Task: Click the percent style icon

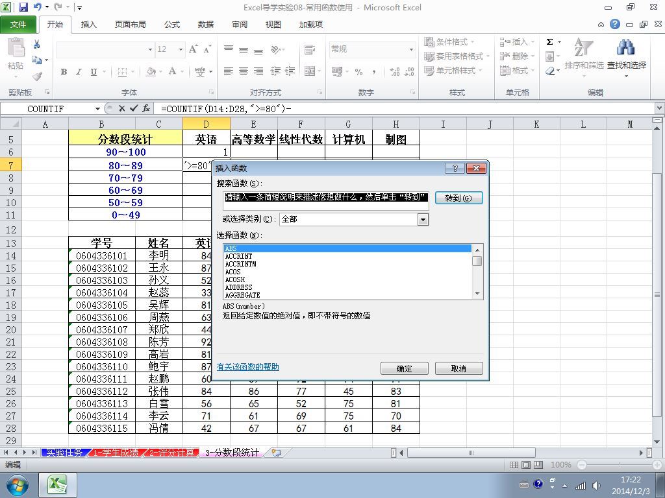Action: pyautogui.click(x=358, y=71)
